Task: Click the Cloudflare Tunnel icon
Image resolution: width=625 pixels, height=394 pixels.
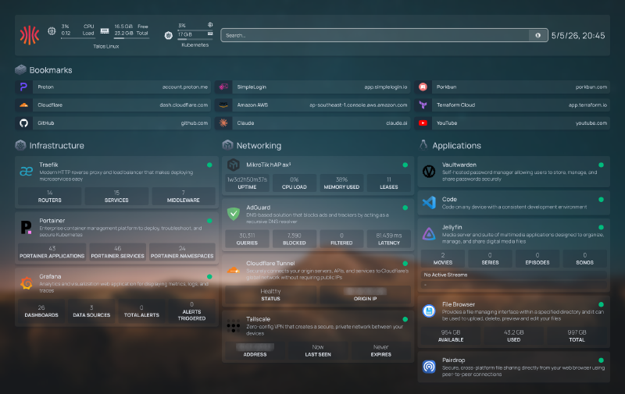Action: 233,271
